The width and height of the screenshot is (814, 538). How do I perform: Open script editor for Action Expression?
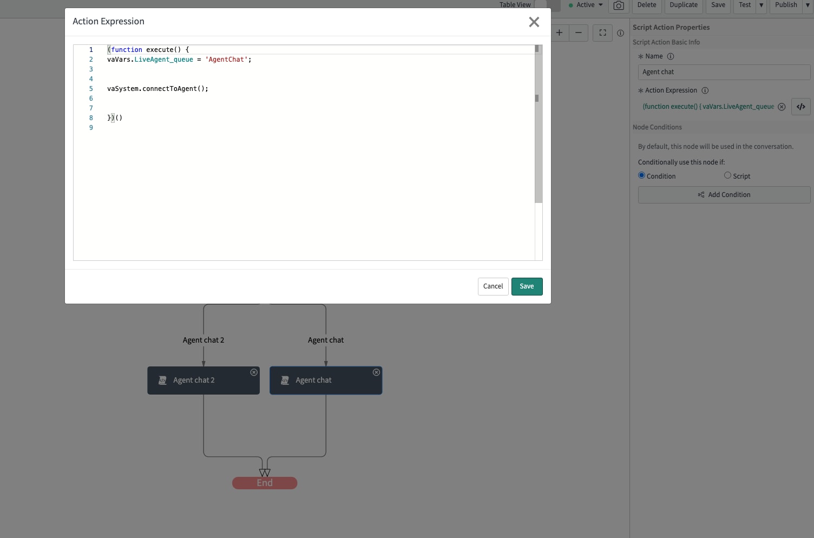(800, 107)
